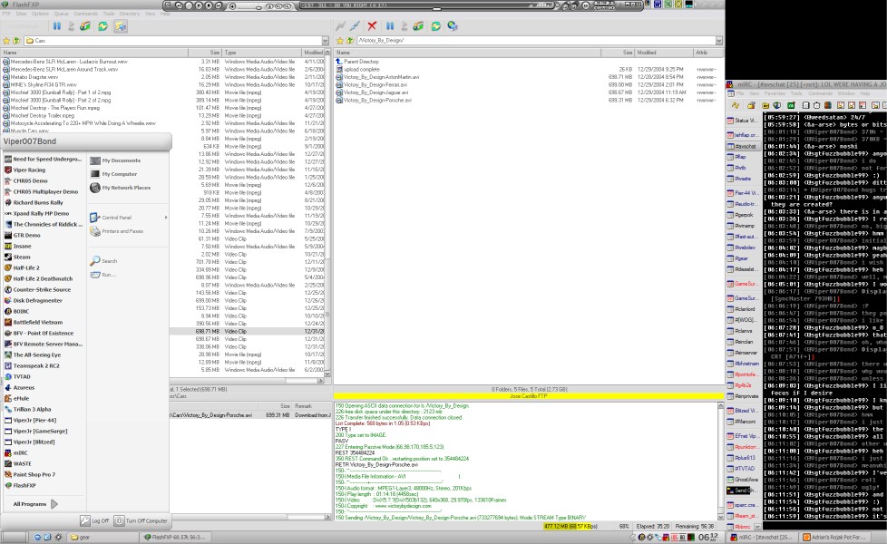887x544 pixels.
Task: Pause the transfer using the left toolbar pause icon
Action: (x=57, y=26)
